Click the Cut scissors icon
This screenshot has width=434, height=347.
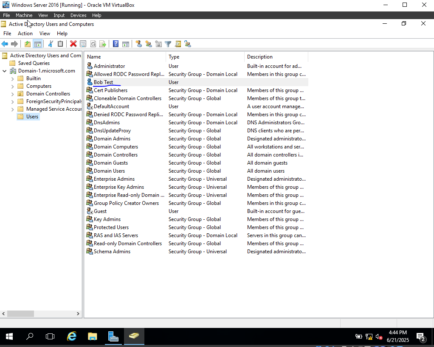[51, 44]
